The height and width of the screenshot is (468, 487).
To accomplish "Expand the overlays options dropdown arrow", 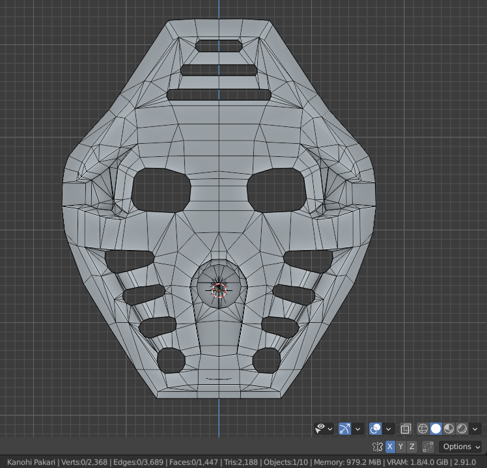I will 388,429.
